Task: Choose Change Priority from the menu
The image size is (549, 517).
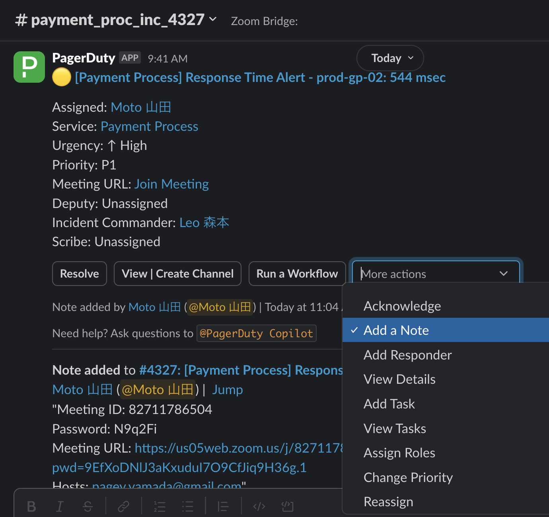Action: tap(408, 477)
